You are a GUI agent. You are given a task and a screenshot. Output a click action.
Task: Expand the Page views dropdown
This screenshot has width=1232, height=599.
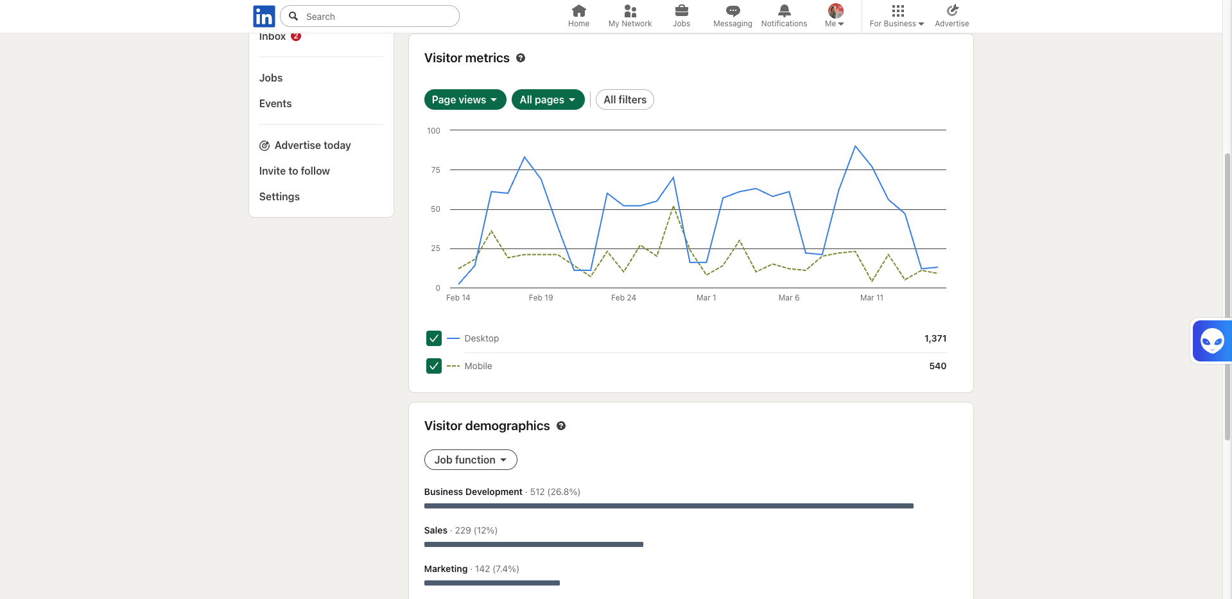click(x=465, y=100)
